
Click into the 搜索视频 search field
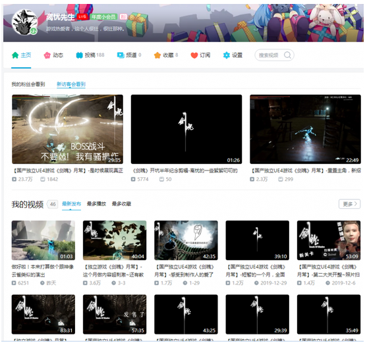[269, 55]
